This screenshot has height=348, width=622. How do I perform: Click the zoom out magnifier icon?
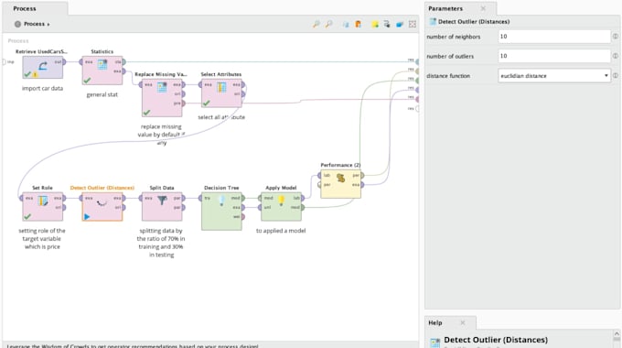[329, 24]
